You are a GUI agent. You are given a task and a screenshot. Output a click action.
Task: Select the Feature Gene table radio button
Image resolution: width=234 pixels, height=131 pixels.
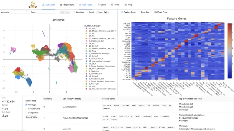[26, 109]
